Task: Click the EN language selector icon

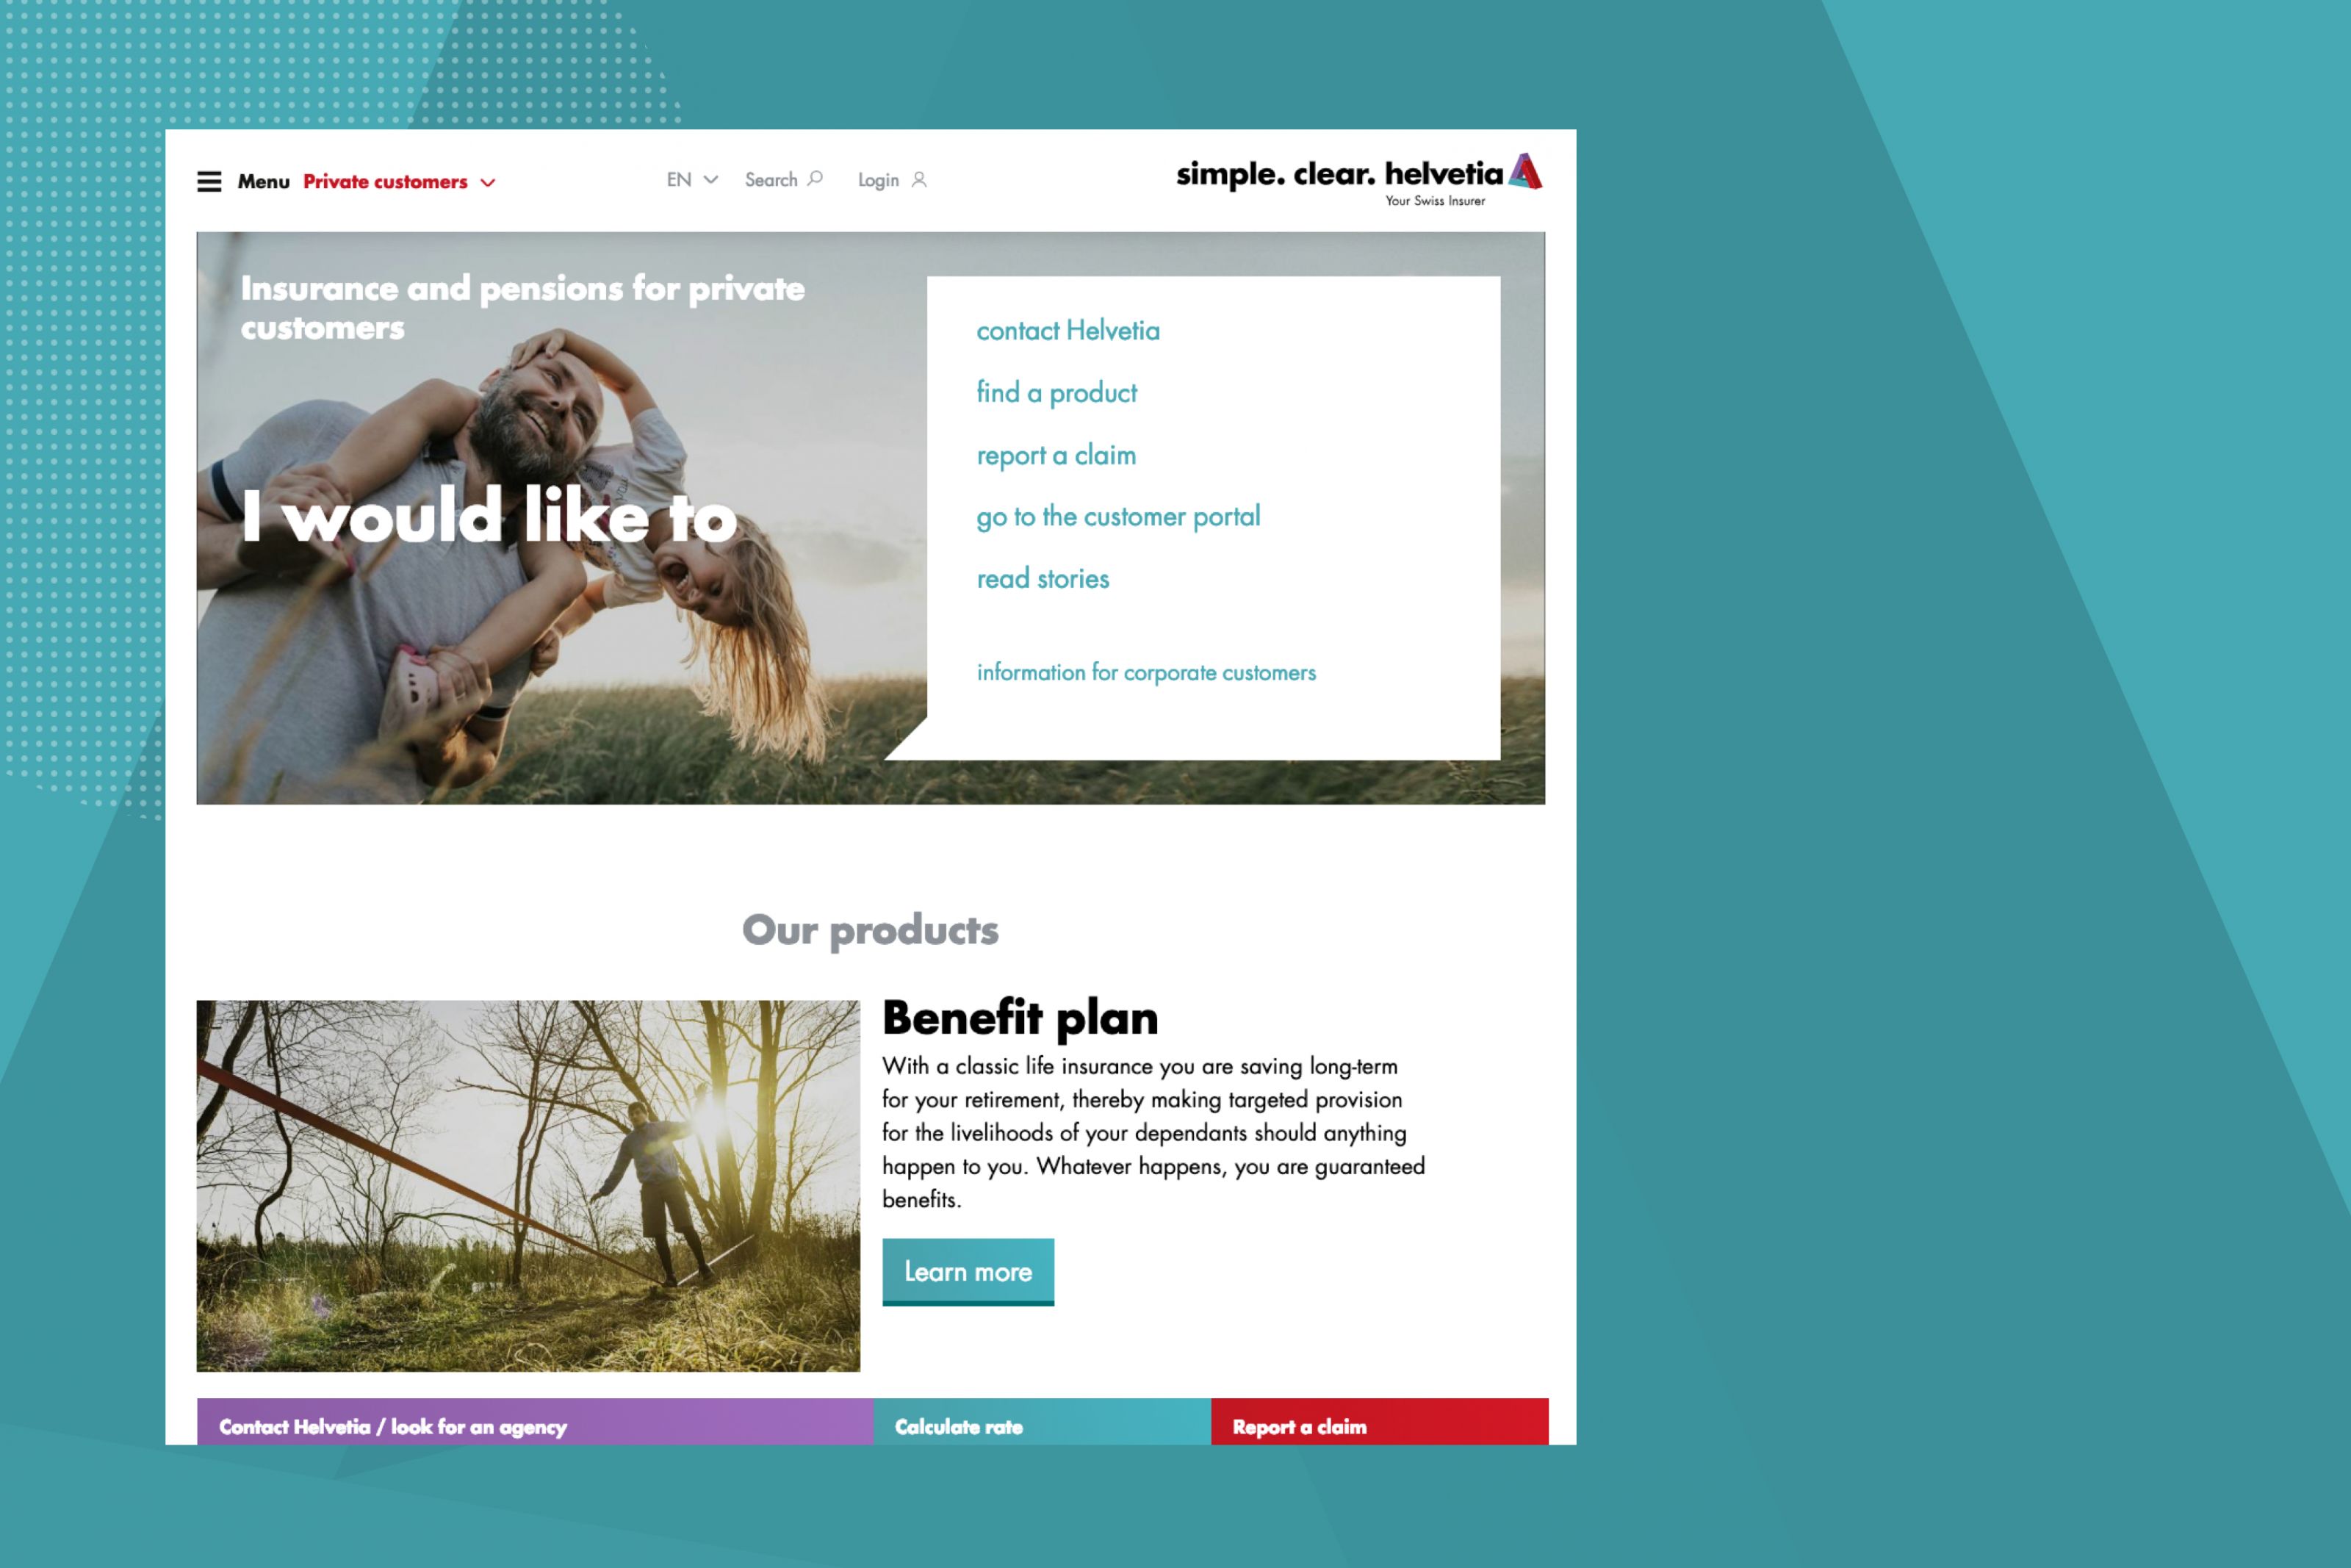Action: pos(691,179)
